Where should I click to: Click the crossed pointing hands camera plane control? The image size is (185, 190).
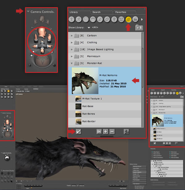(x=42, y=47)
